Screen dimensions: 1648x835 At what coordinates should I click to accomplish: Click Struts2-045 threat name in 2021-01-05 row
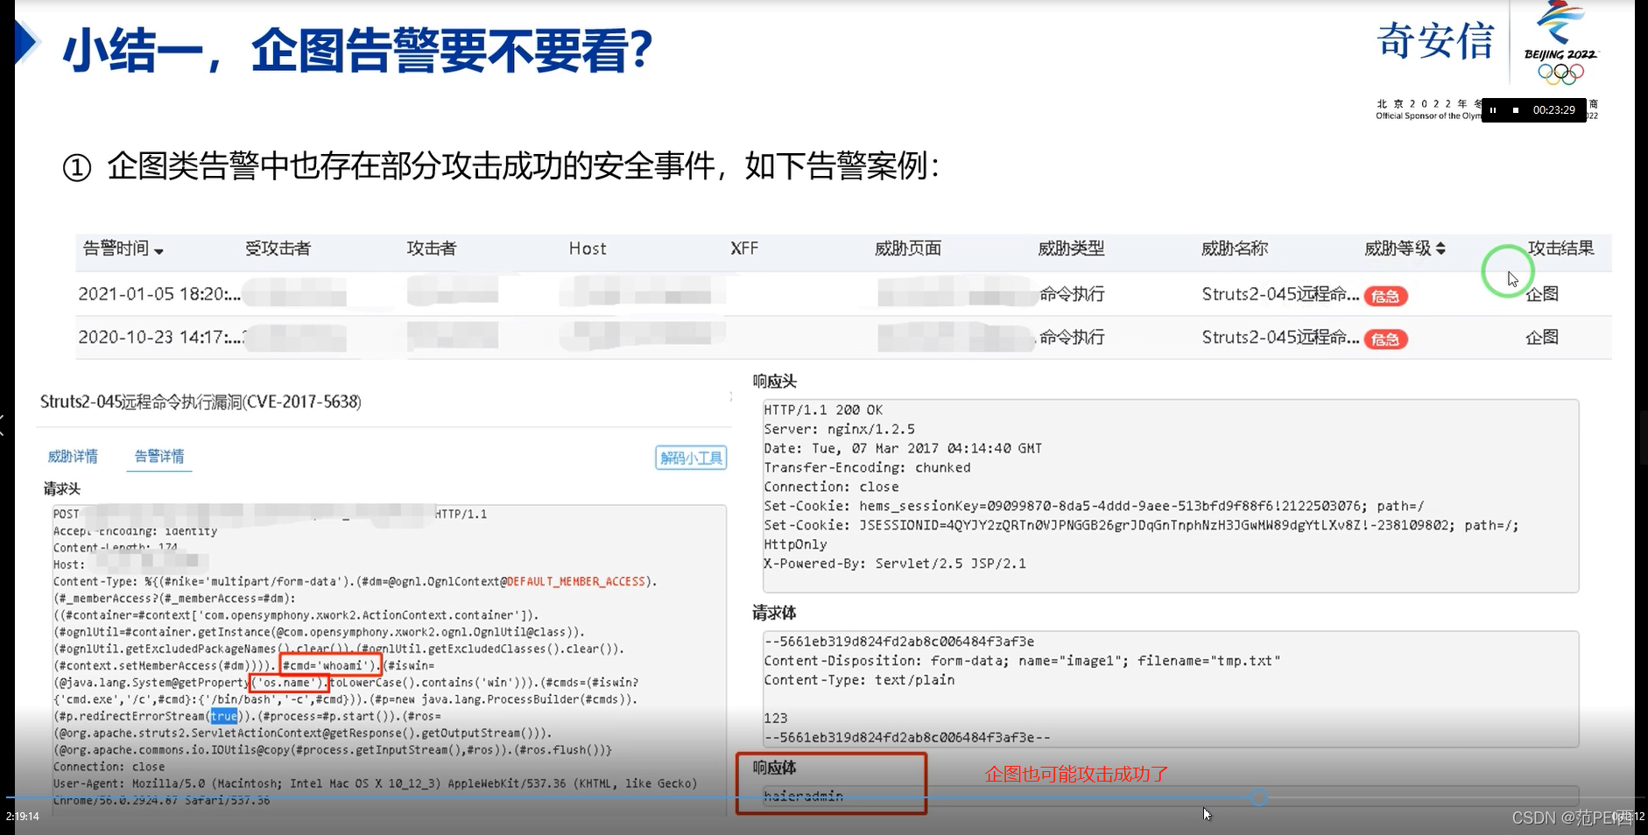tap(1280, 294)
